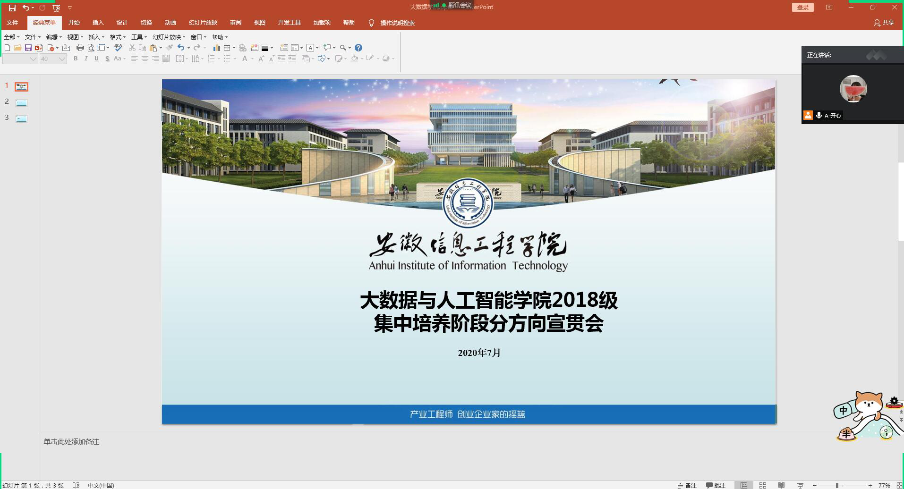Click the 共享 share button
The image size is (904, 489).
[x=884, y=23]
